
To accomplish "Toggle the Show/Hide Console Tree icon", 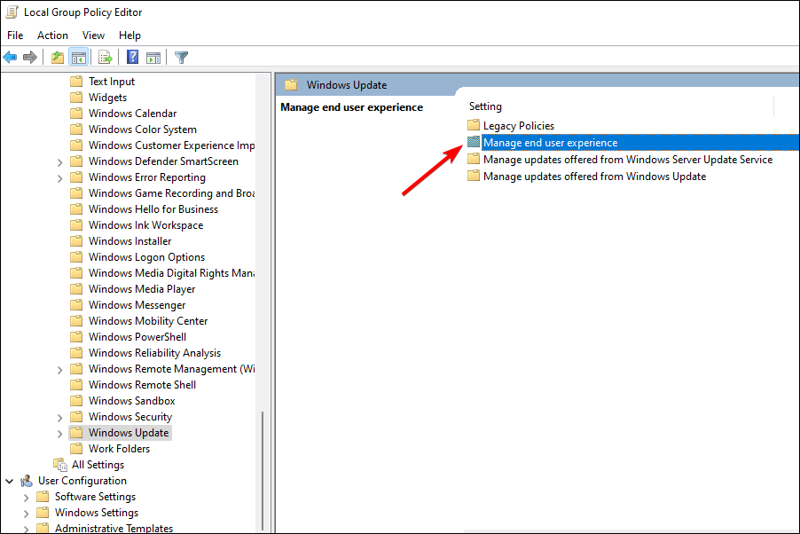I will 79,57.
